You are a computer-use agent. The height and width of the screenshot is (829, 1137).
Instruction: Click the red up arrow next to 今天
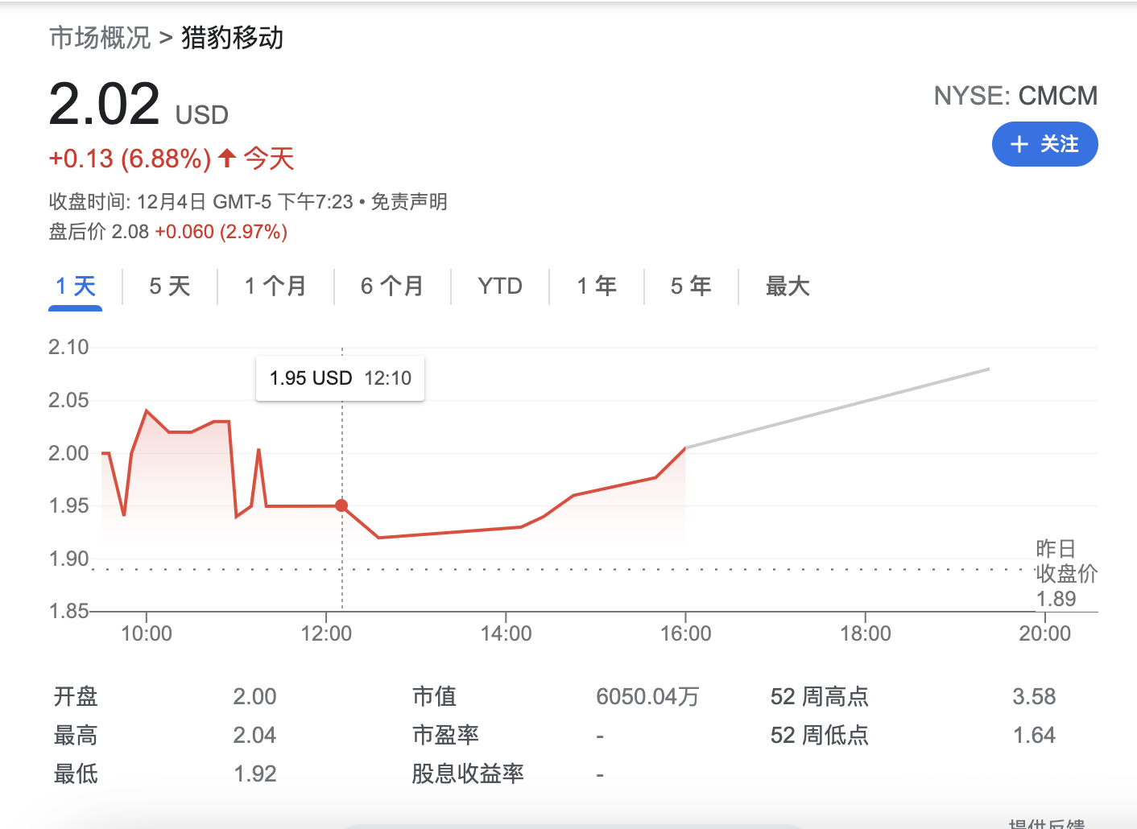227,158
